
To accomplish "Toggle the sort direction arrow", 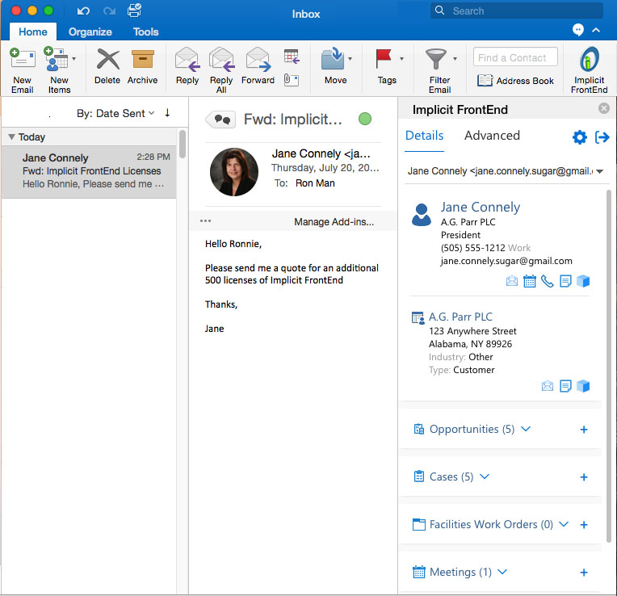I will [x=167, y=113].
